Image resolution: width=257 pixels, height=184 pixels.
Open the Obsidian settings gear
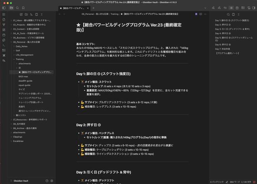pyautogui.click(x=52, y=181)
